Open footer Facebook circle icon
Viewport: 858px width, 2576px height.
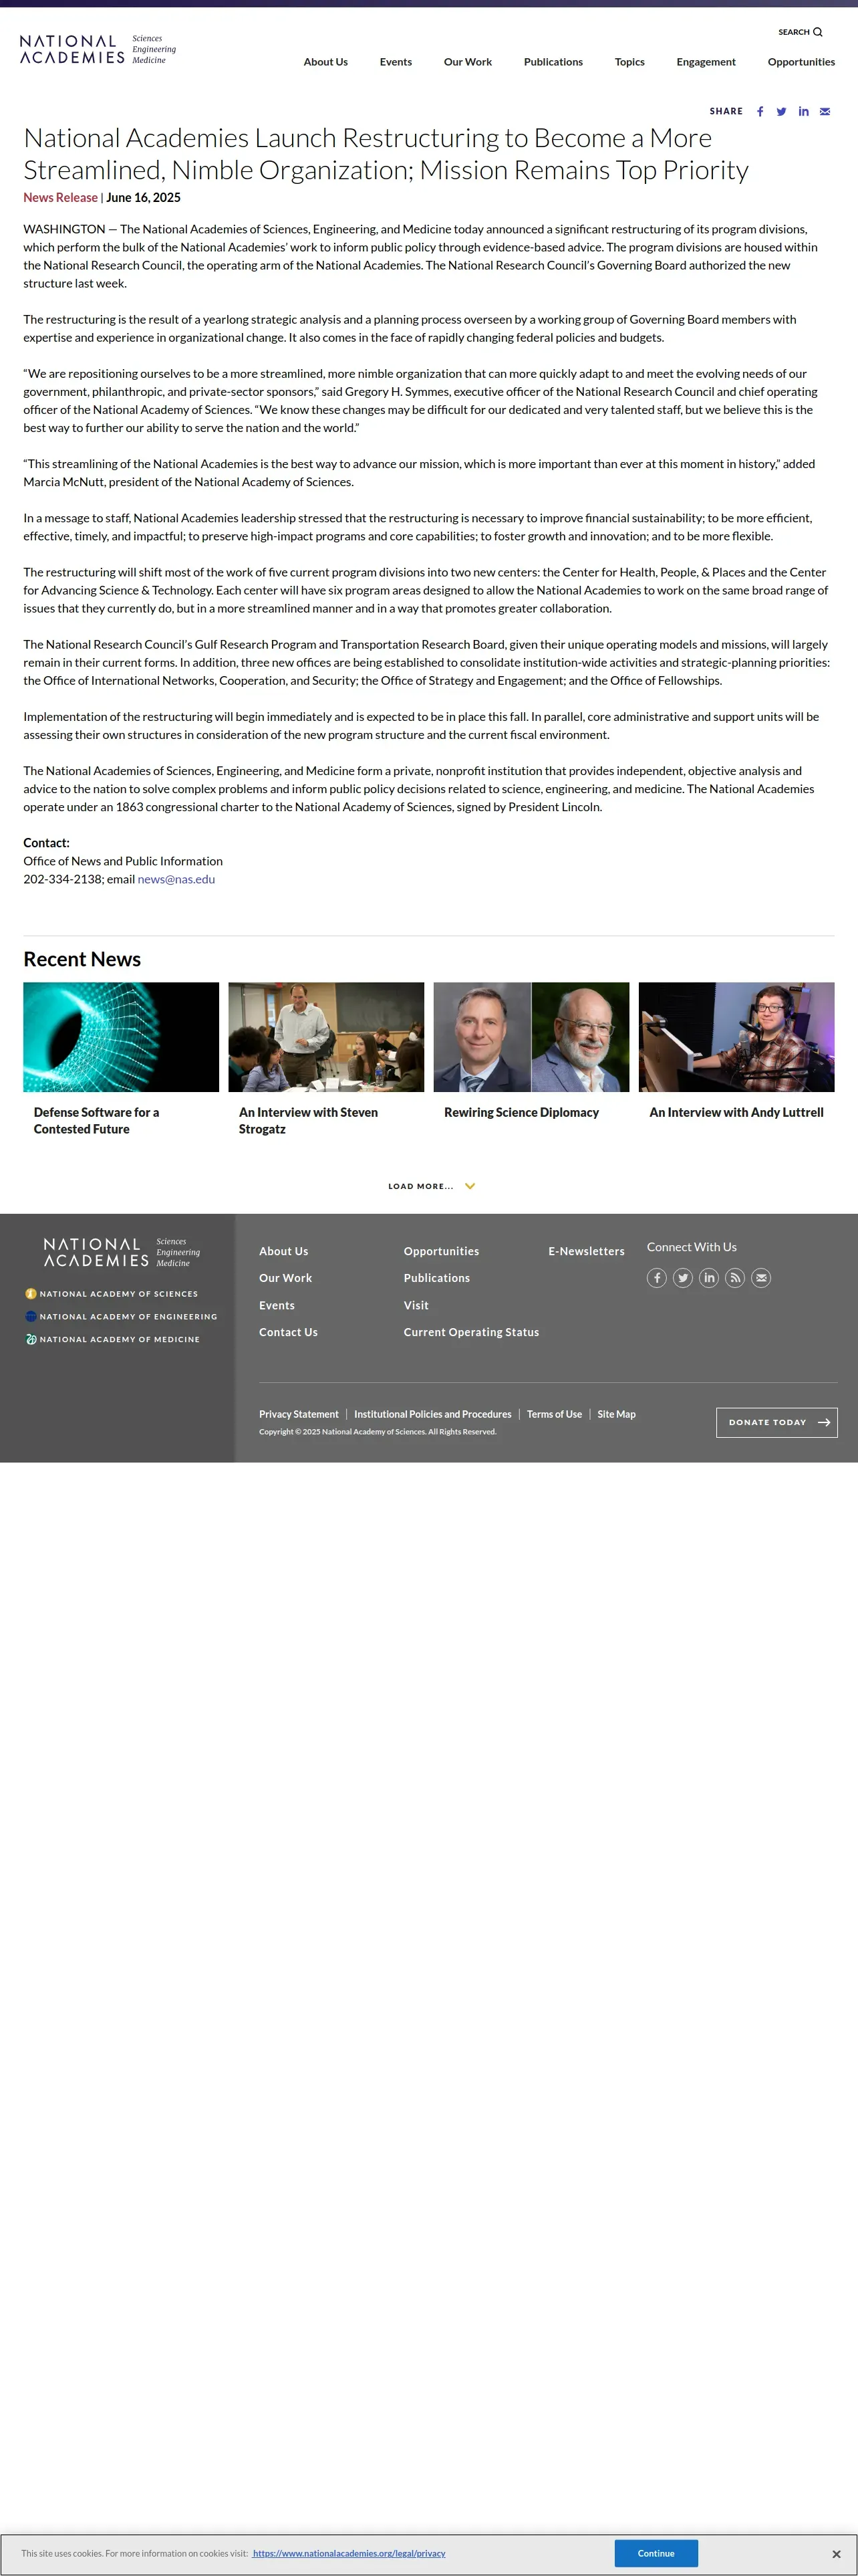coord(658,1278)
